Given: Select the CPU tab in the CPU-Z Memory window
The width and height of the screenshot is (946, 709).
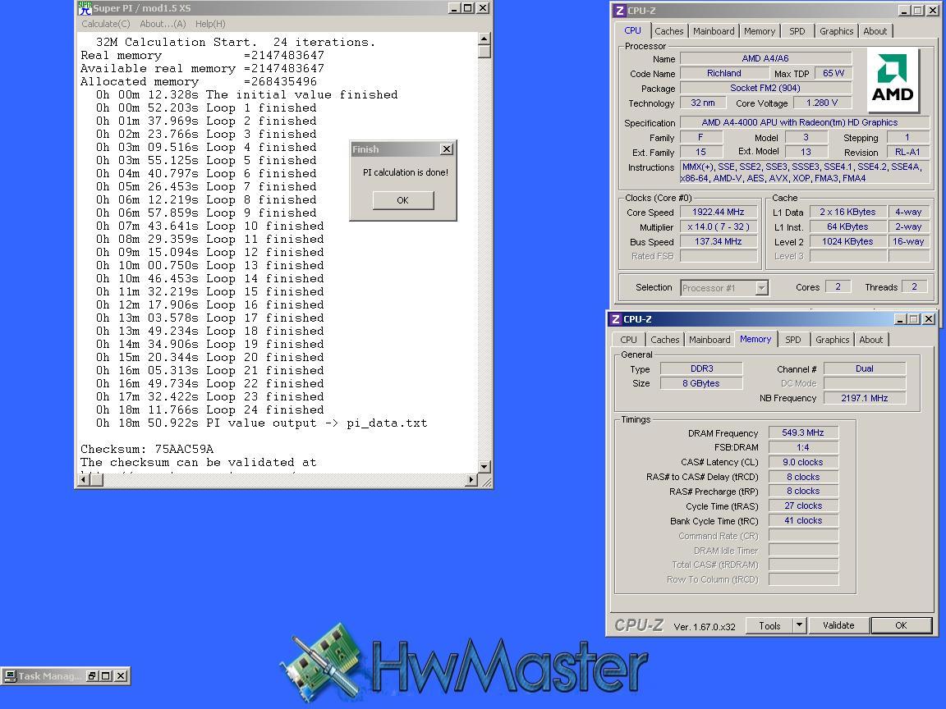Looking at the screenshot, I should pos(629,340).
